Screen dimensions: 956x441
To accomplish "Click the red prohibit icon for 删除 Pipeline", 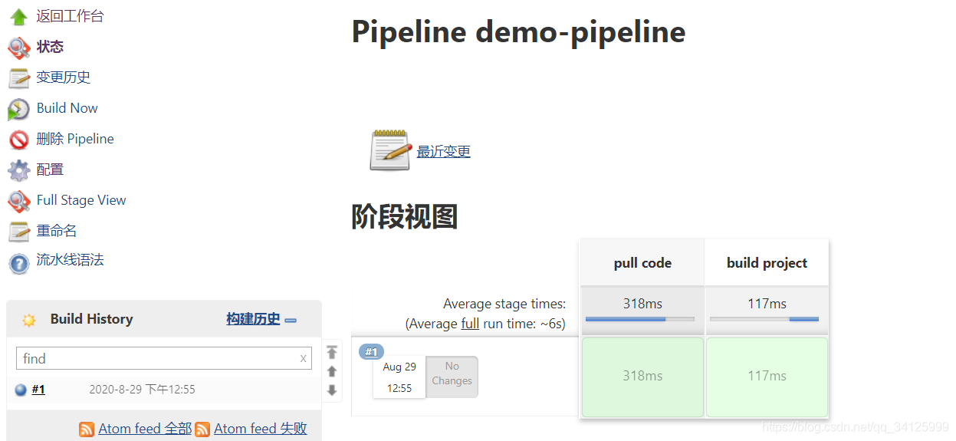I will tap(18, 140).
